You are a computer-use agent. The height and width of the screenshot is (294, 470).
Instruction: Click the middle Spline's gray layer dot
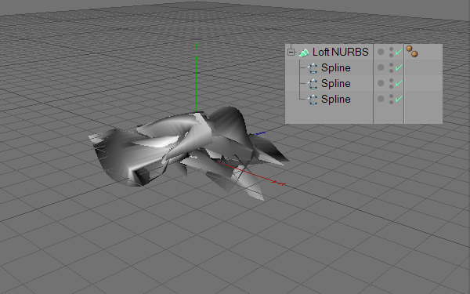point(381,83)
